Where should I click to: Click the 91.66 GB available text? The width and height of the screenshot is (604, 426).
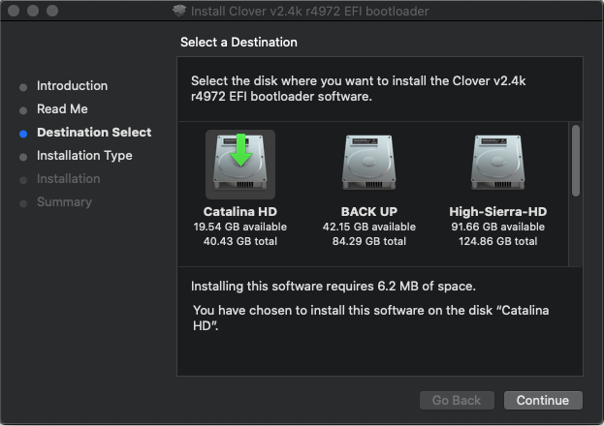[x=498, y=227]
